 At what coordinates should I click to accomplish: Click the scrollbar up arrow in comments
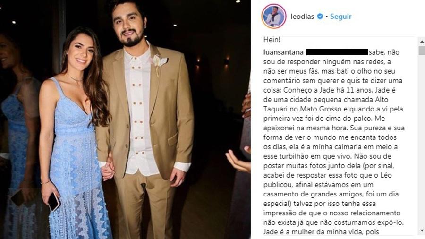422,42
